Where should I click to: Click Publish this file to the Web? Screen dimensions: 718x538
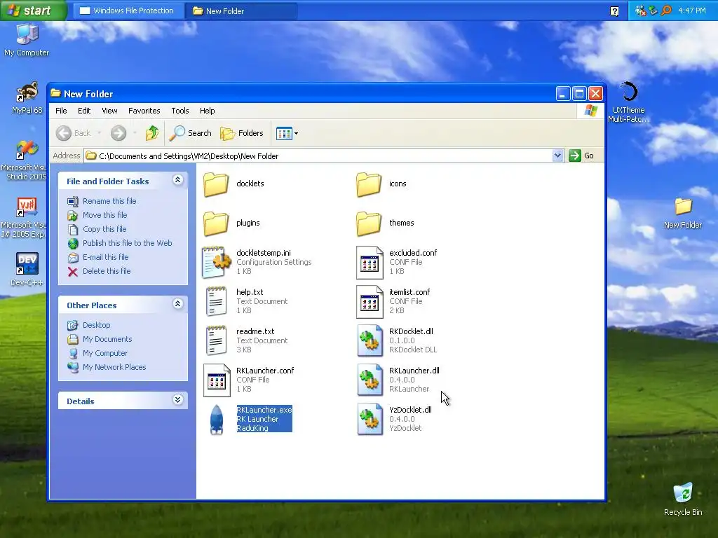click(128, 243)
